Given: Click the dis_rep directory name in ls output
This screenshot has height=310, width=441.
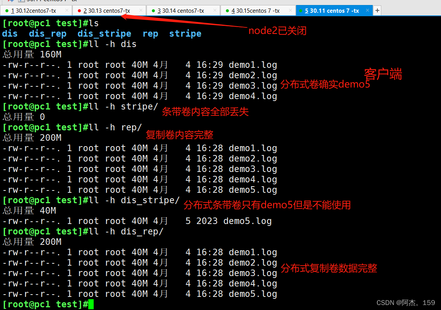Looking at the screenshot, I should tap(47, 34).
